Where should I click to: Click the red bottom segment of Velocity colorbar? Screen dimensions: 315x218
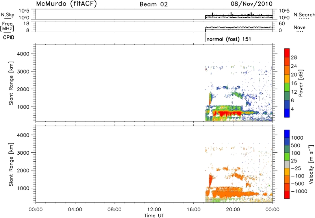(x=287, y=195)
